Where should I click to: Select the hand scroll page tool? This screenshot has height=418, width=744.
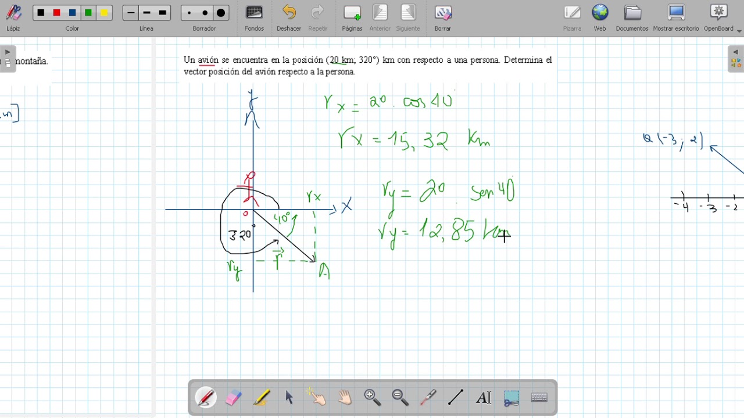pyautogui.click(x=345, y=398)
